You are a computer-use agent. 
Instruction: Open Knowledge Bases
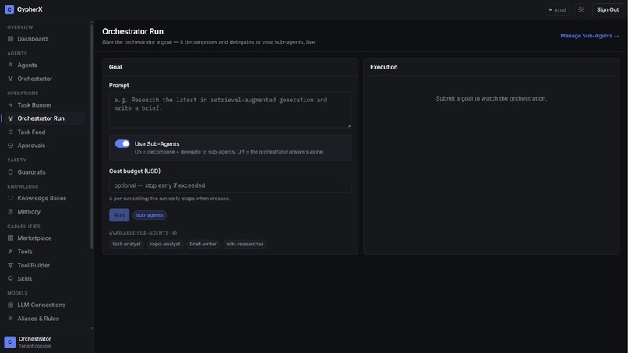[x=41, y=199]
